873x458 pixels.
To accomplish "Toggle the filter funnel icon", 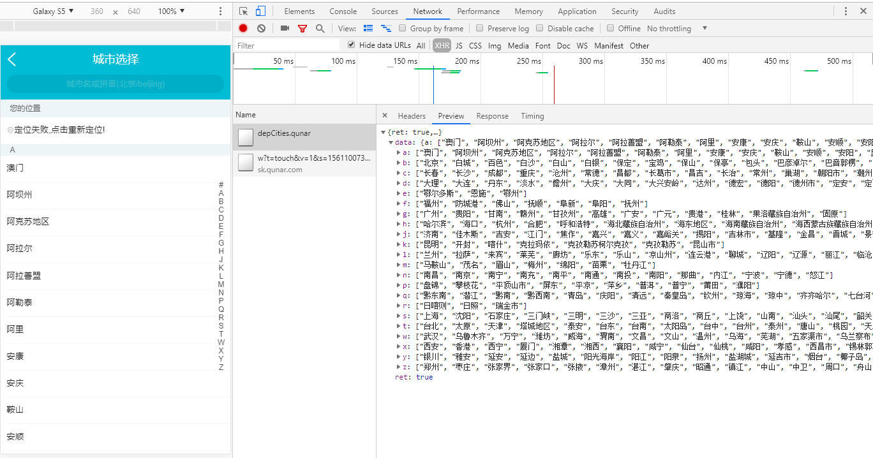I will pos(302,28).
